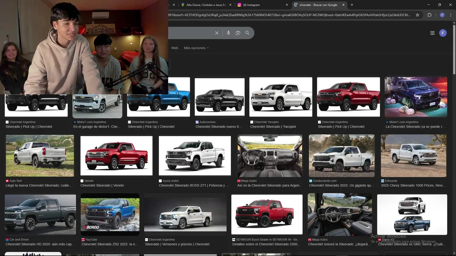The height and width of the screenshot is (256, 456).
Task: Open Car and Driver Silverado HD image
Action: tap(40, 214)
